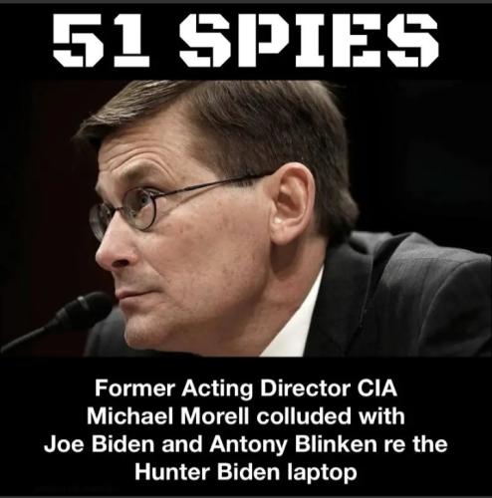The height and width of the screenshot is (498, 492).
Task: Click the man's forehead in the photo
Action: 146,156
